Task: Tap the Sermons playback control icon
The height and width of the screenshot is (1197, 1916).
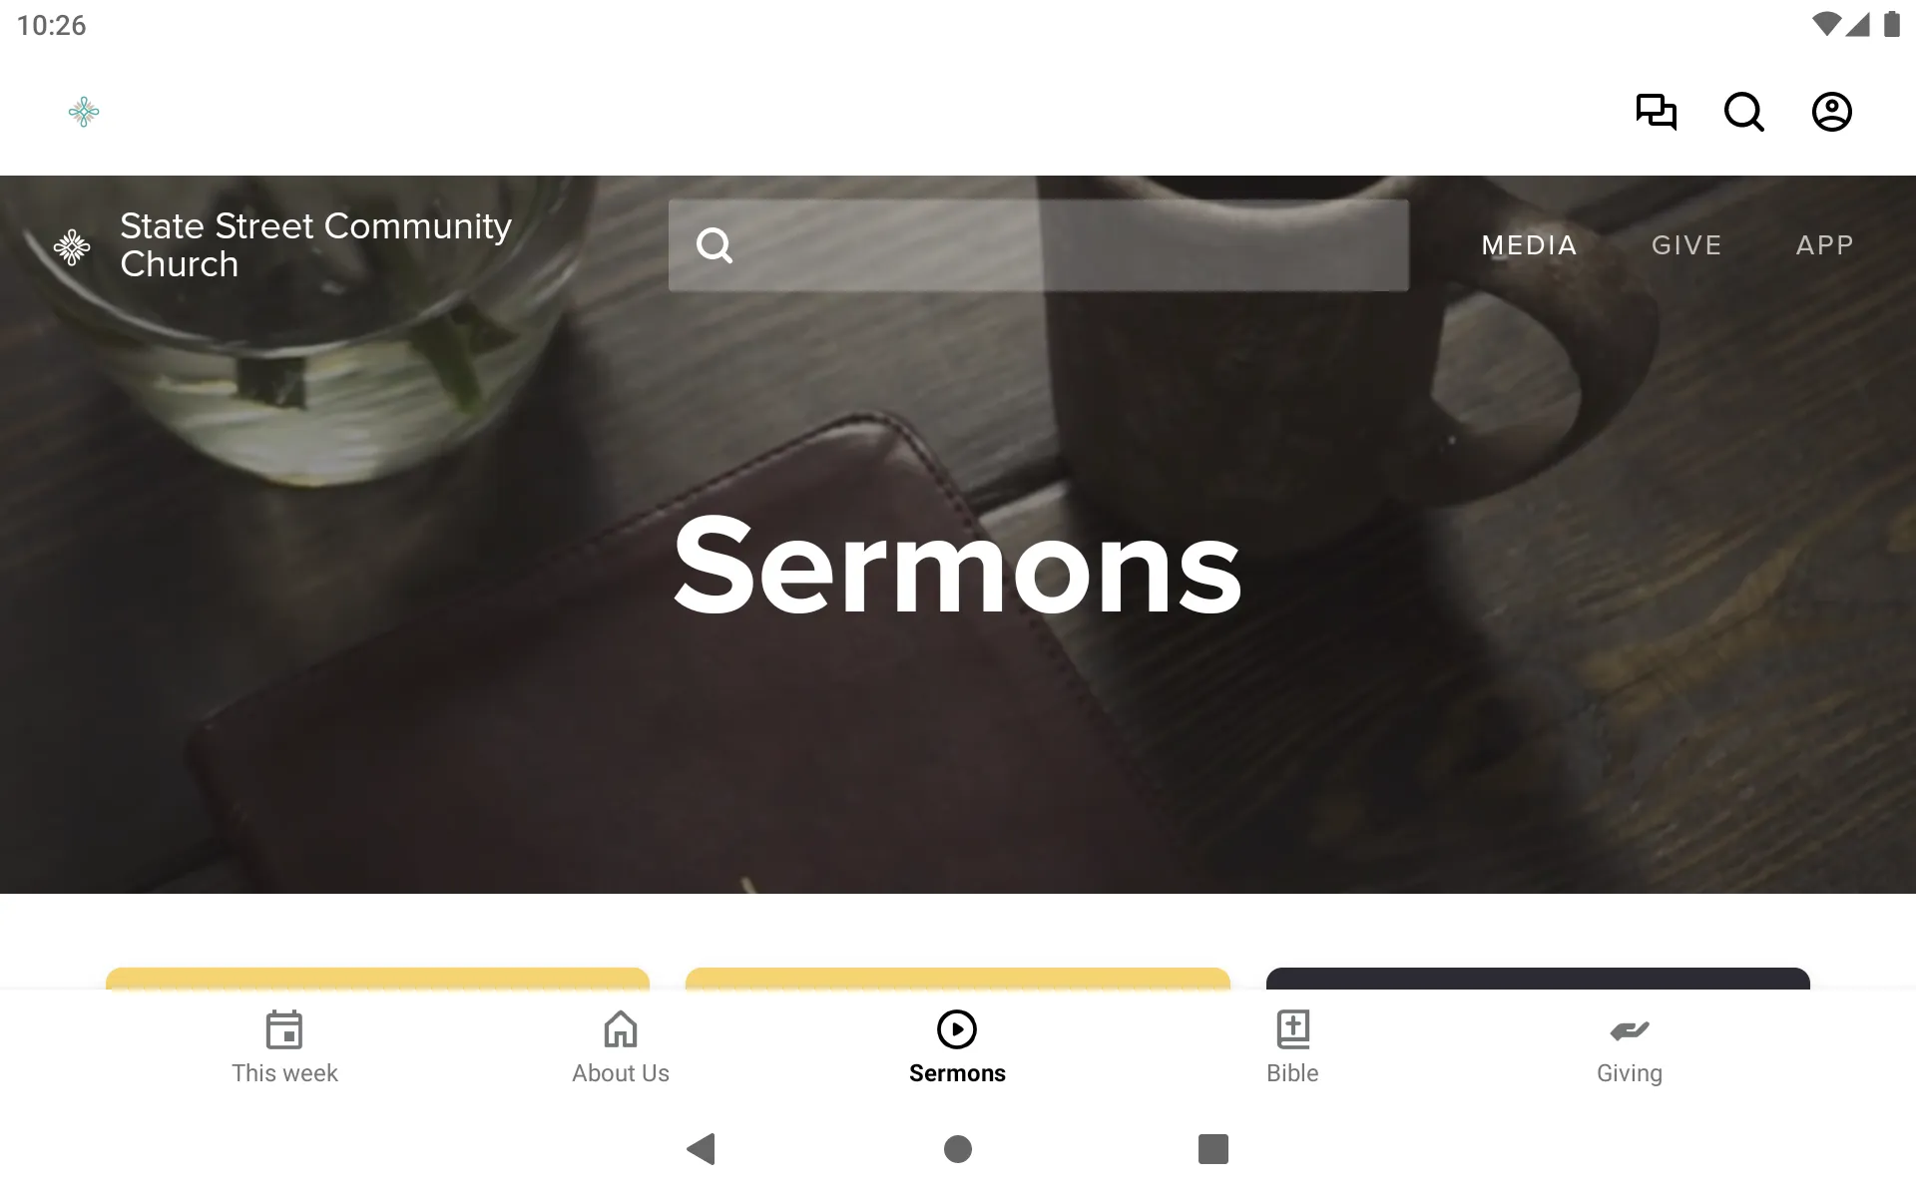Action: [956, 1027]
